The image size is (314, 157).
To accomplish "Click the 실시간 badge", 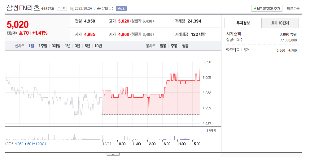I will 121,8.
